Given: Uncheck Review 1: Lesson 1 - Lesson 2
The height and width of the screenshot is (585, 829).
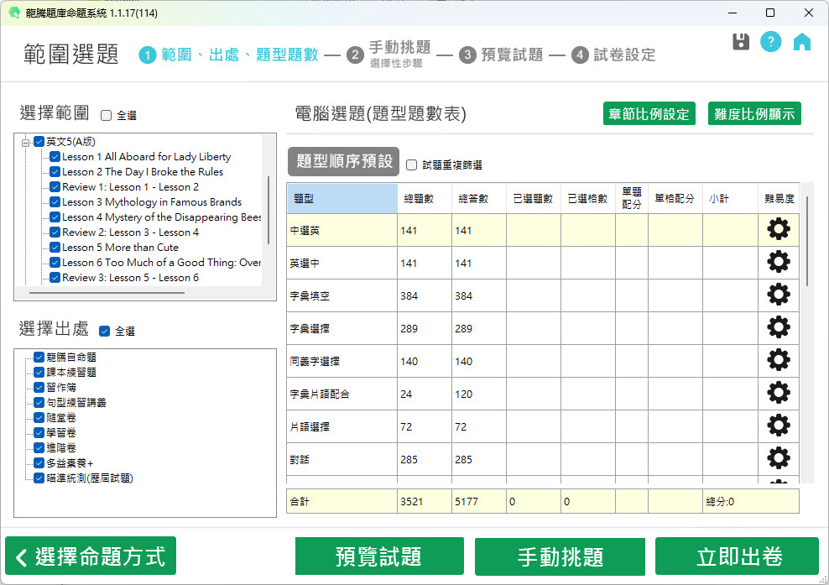Looking at the screenshot, I should click(55, 186).
